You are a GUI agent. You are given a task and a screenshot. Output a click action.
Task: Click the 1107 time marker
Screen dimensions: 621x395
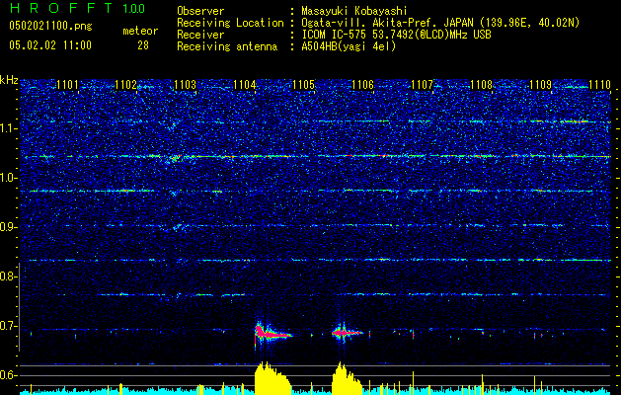(x=423, y=85)
